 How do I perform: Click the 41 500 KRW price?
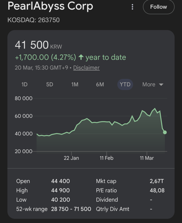pos(38,45)
